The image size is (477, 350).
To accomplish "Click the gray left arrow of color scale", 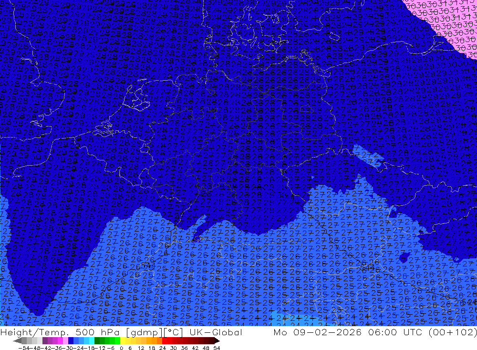I will 17,340.
